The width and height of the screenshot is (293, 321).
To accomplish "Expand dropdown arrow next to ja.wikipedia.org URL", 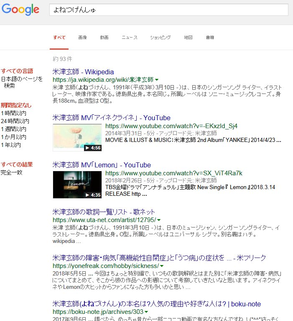I will (x=157, y=80).
